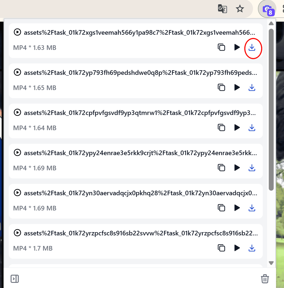This screenshot has width=284, height=288.
Task: Click the scrollbar down arrow
Action: coord(271,263)
